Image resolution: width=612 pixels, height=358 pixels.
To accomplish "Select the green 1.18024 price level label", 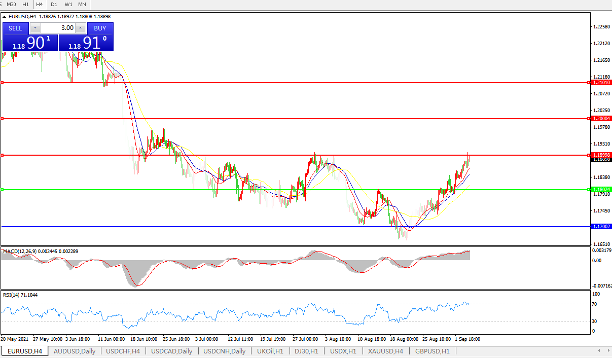I will 602,189.
